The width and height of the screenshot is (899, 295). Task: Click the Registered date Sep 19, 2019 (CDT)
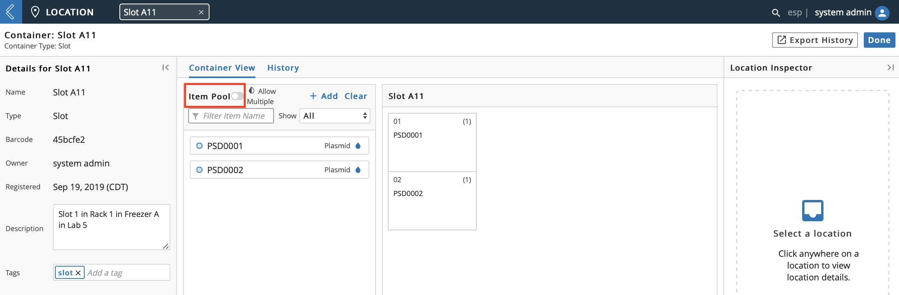(91, 187)
